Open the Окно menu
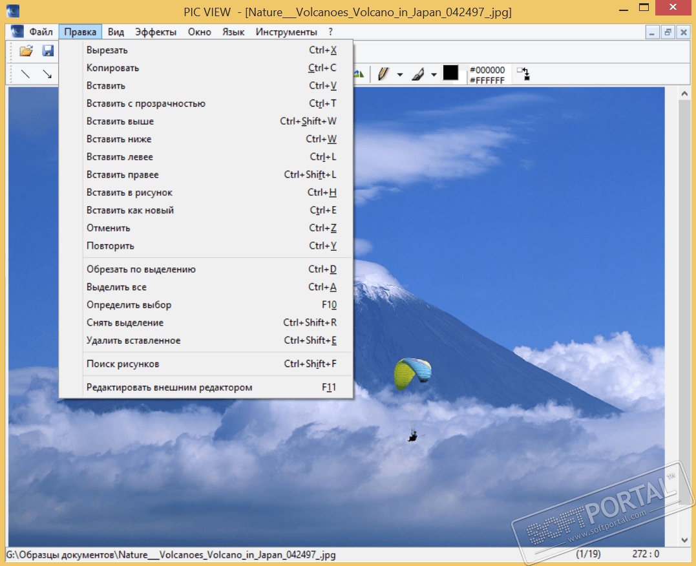Viewport: 696px width, 566px height. [199, 32]
